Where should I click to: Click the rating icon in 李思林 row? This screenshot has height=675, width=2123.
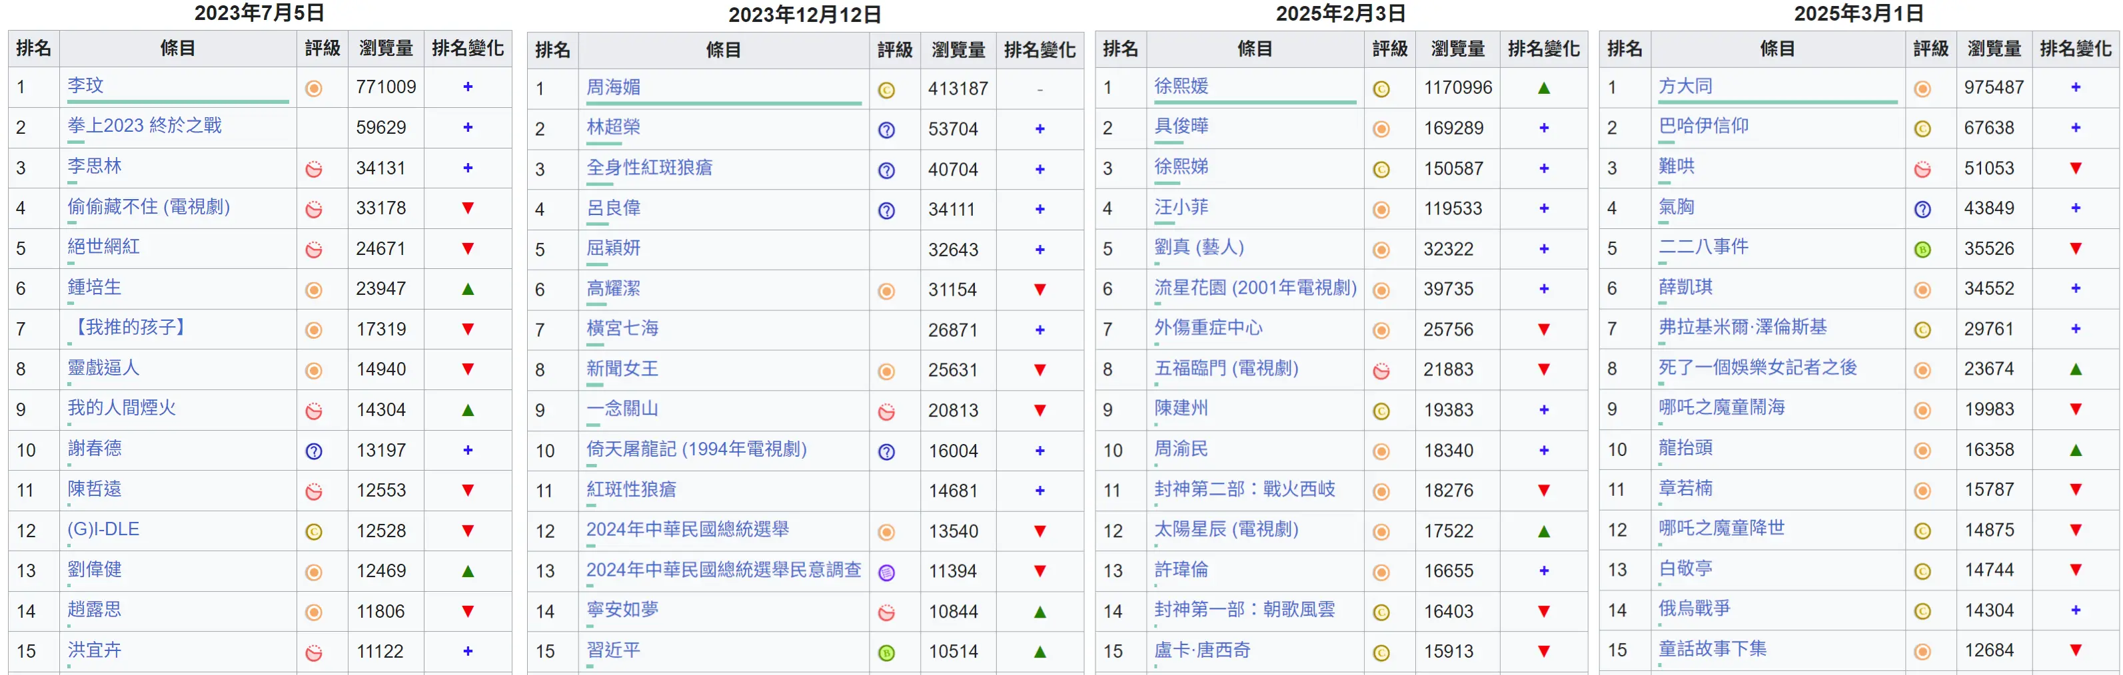(314, 169)
